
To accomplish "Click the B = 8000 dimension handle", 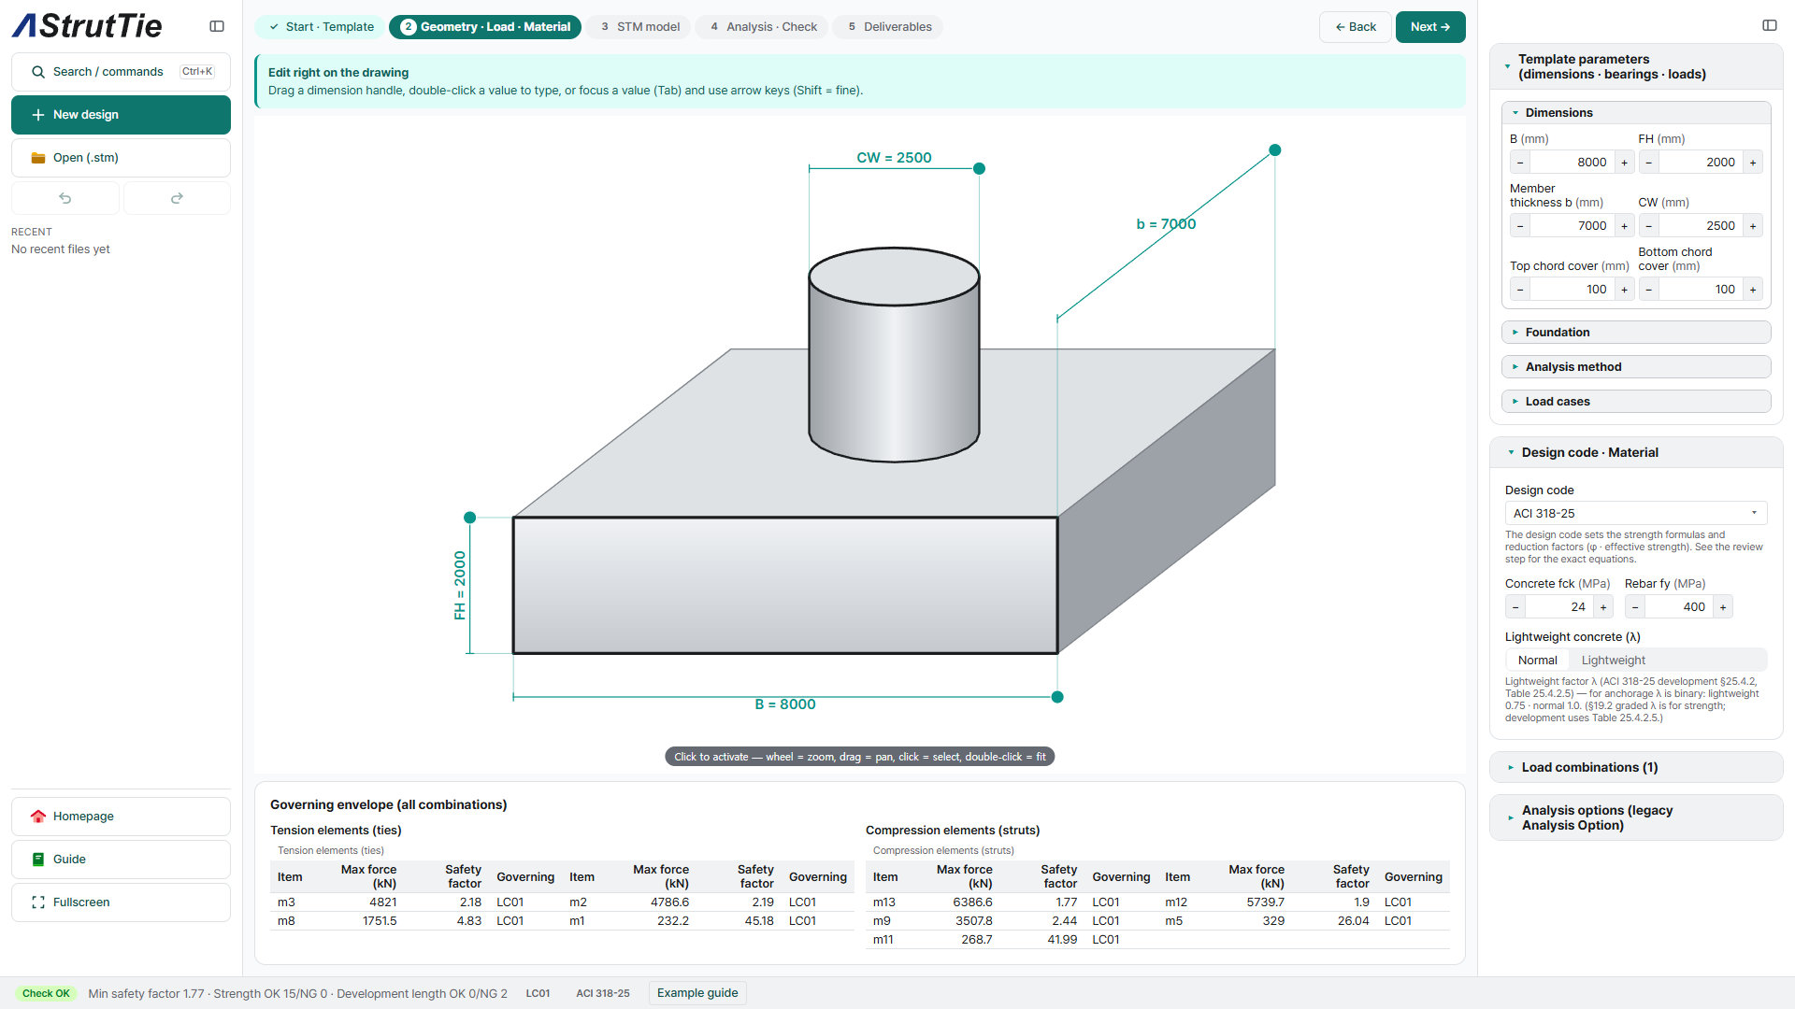I will point(1057,697).
